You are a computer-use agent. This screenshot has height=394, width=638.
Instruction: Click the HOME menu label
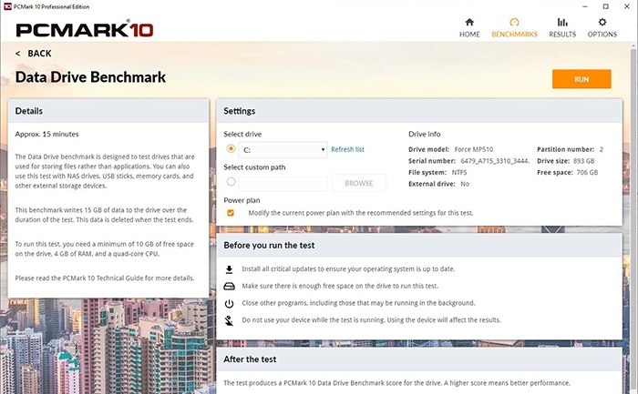tap(469, 35)
